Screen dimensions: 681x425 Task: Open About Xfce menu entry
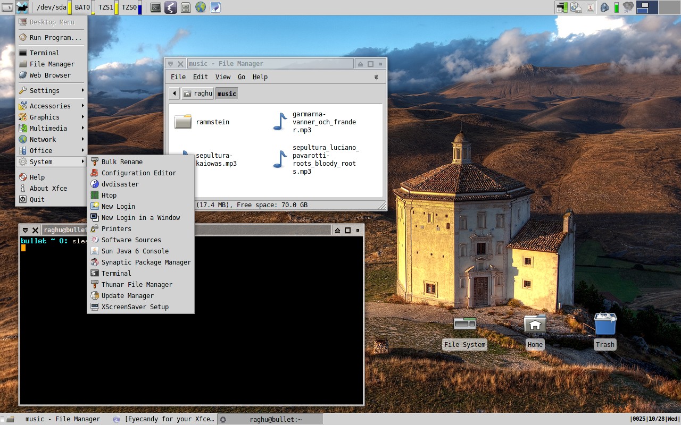[x=51, y=189]
